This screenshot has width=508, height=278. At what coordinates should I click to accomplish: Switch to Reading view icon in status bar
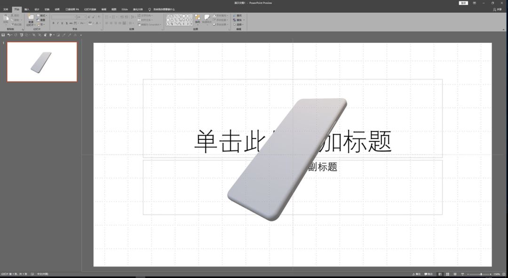455,274
